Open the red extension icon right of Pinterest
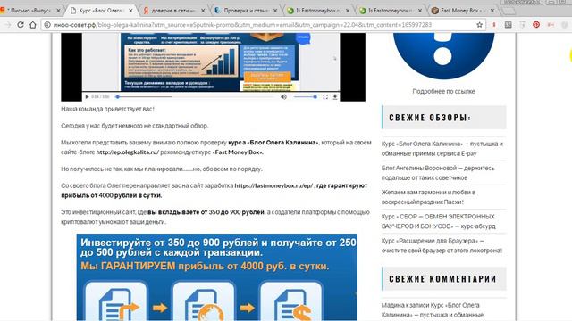This screenshot has height=321, width=572. [x=551, y=25]
